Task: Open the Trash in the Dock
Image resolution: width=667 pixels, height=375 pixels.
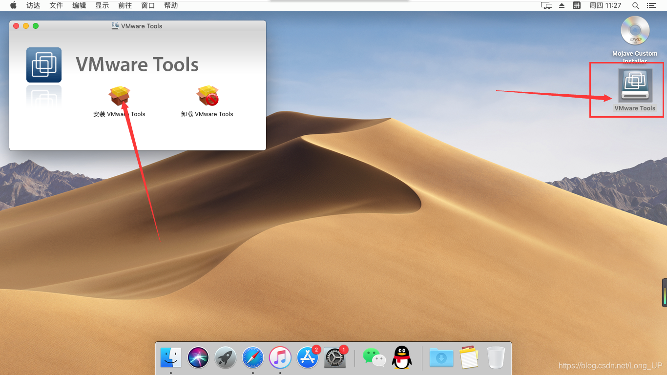Action: click(496, 357)
